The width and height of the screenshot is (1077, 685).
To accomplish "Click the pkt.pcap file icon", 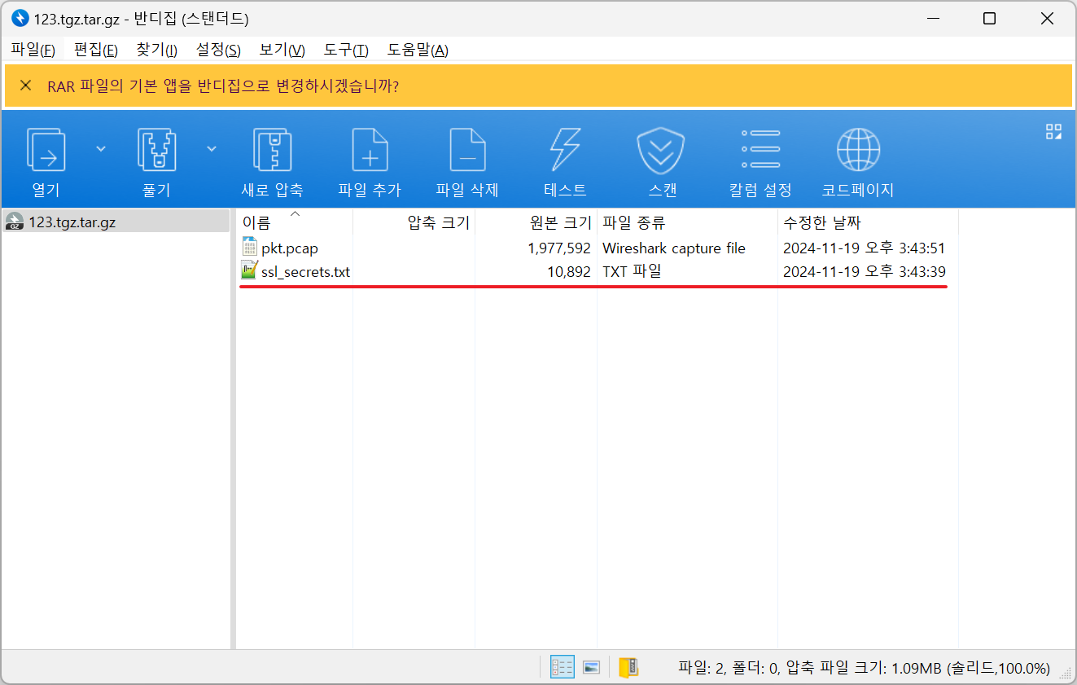I will click(249, 248).
